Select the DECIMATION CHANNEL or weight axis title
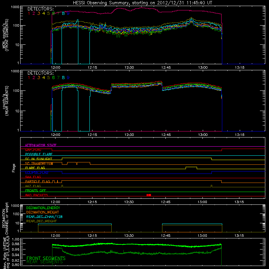 click(5, 218)
